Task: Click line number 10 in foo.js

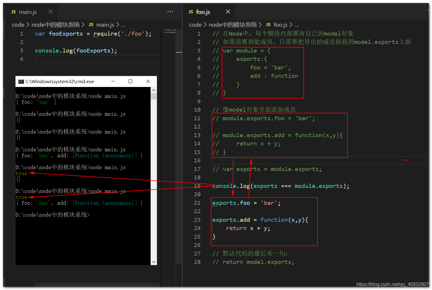Action: click(197, 110)
